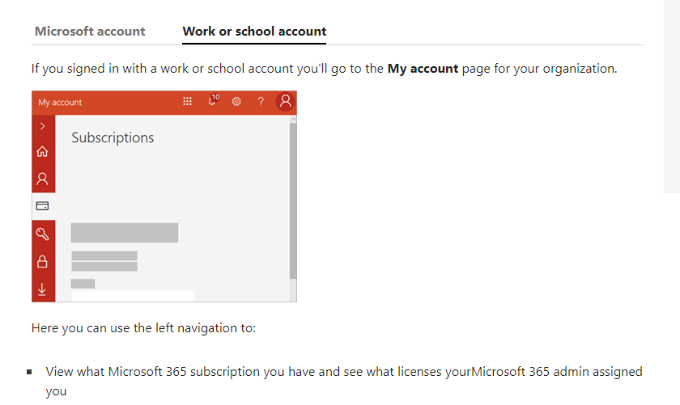Image resolution: width=680 pixels, height=405 pixels.
Task: Open Personal info person icon in sidebar
Action: (x=42, y=179)
